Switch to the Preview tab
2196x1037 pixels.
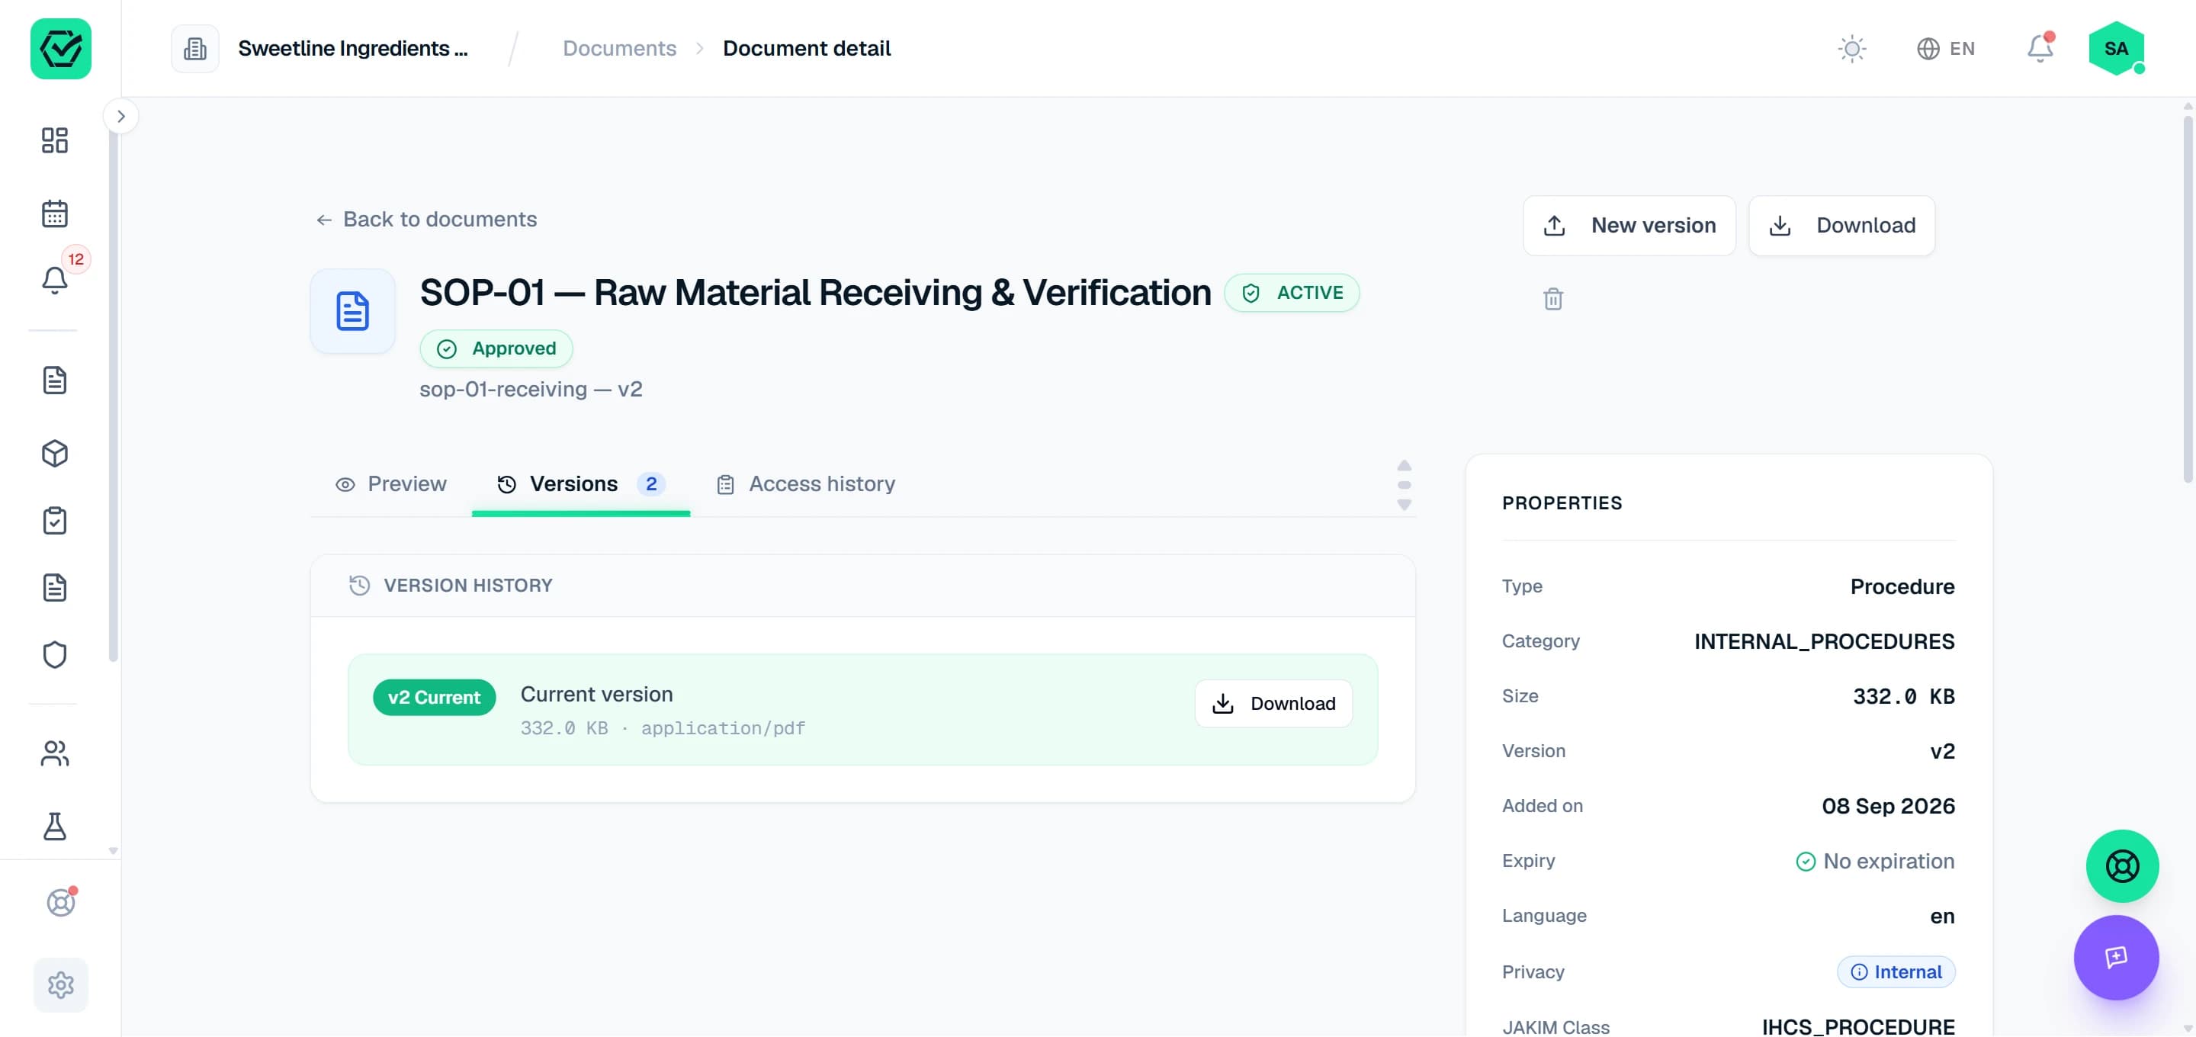[x=391, y=484]
